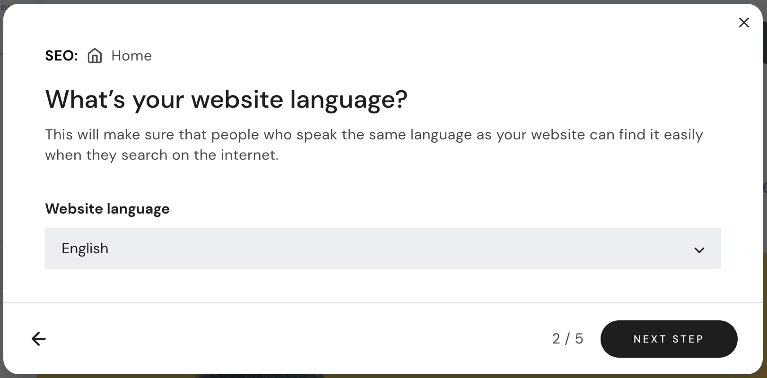The image size is (767, 378).
Task: Expand the chevron beside English
Action: 700,249
